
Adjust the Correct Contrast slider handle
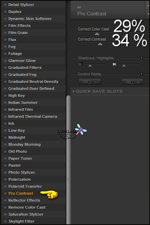[x=100, y=44]
